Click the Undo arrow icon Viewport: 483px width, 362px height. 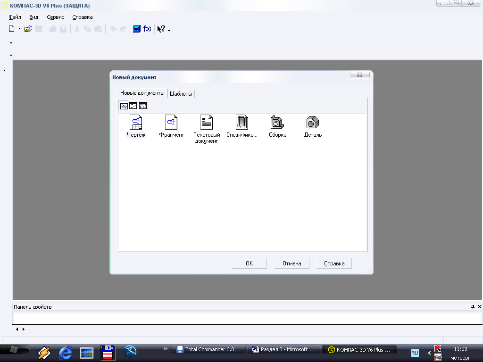(113, 29)
